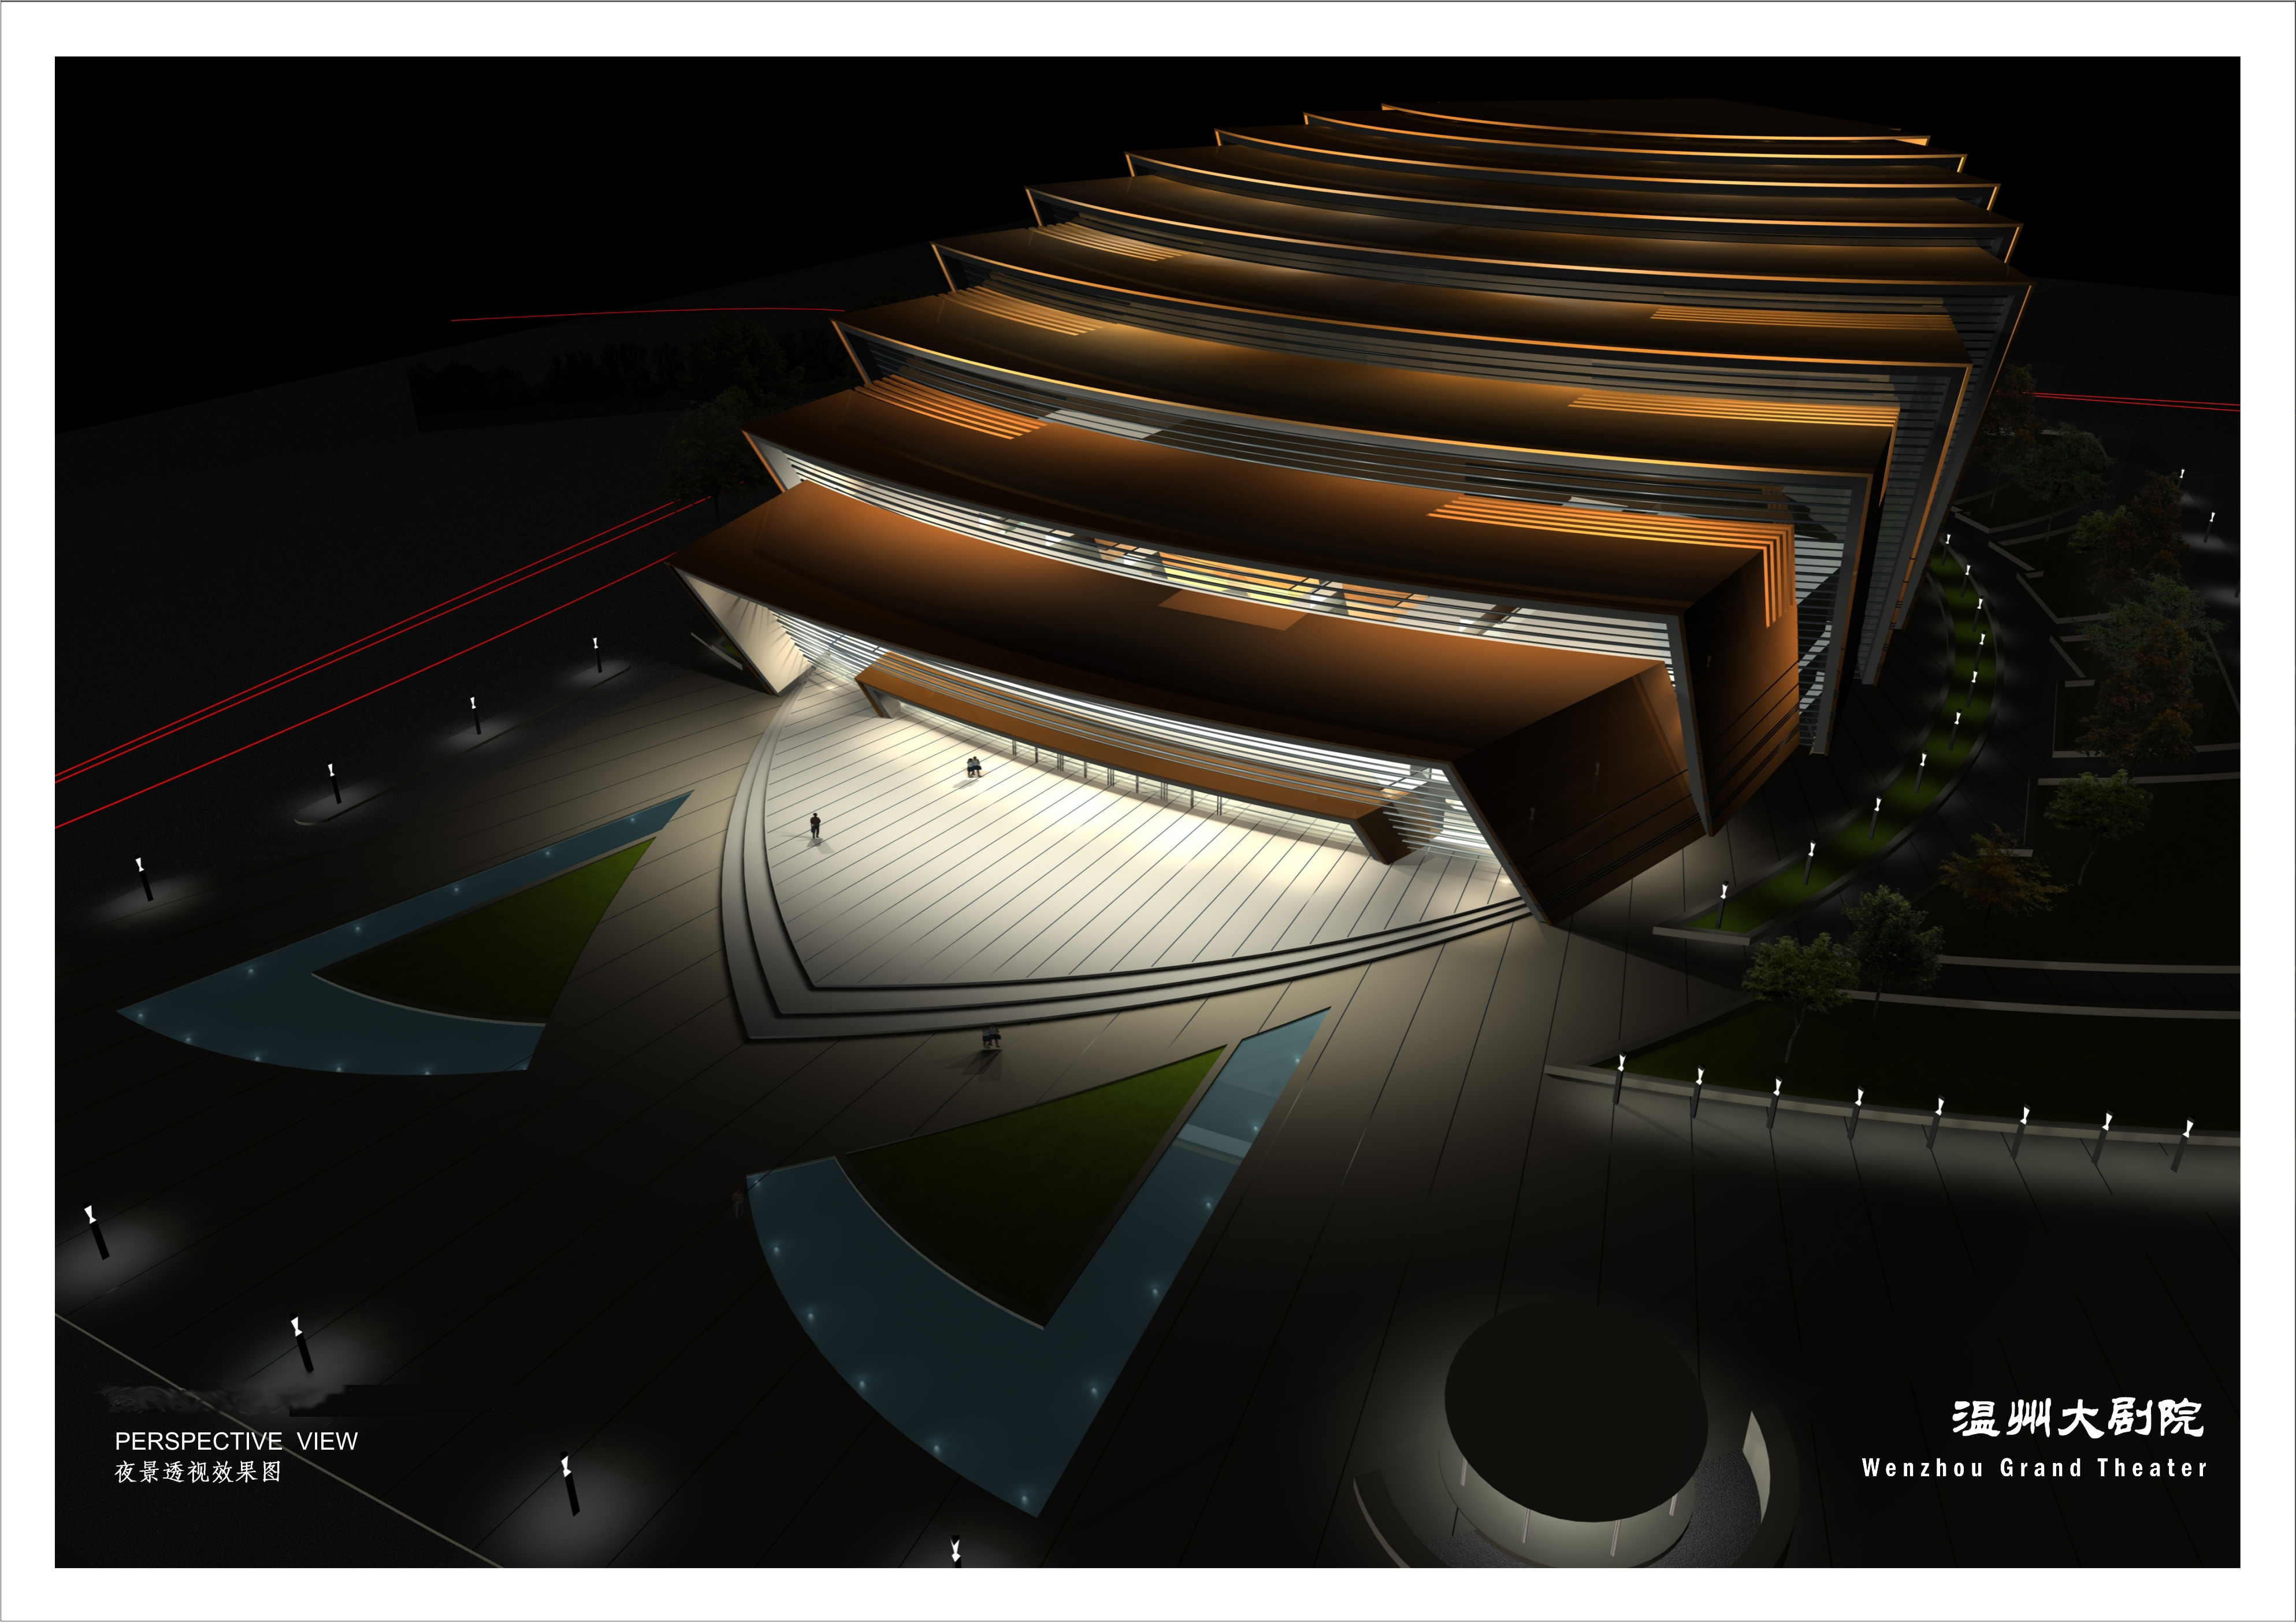Click the Chinese title "温州大剧院"
Screen dimensions: 2296x1623
tap(2078, 1418)
